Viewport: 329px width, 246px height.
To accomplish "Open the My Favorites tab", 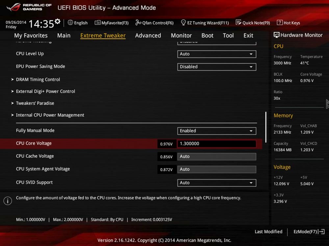I will [31, 35].
